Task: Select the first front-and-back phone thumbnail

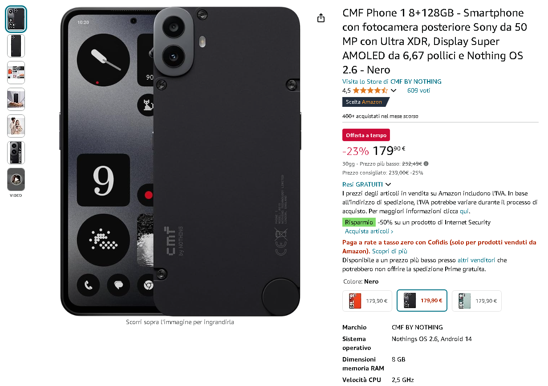Action: point(16,19)
